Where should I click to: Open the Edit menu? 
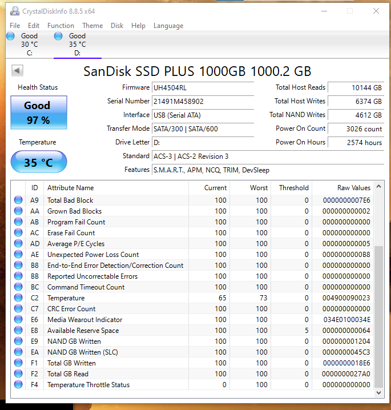pos(34,26)
